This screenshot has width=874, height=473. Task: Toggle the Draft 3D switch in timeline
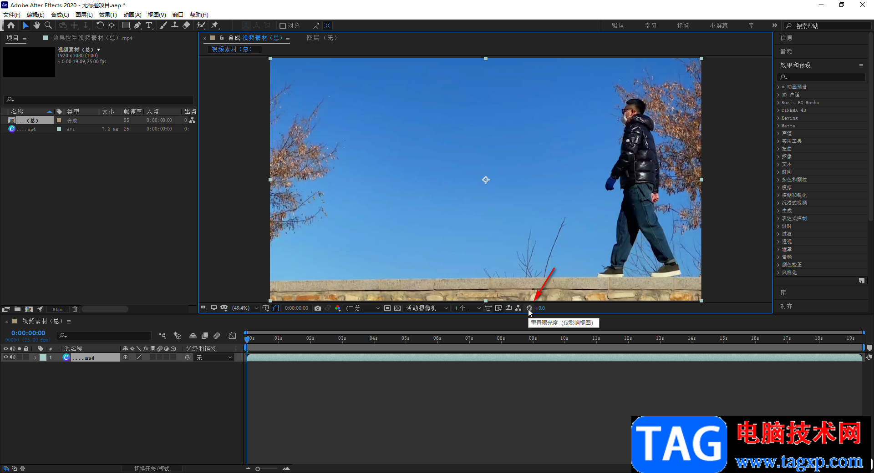[178, 336]
